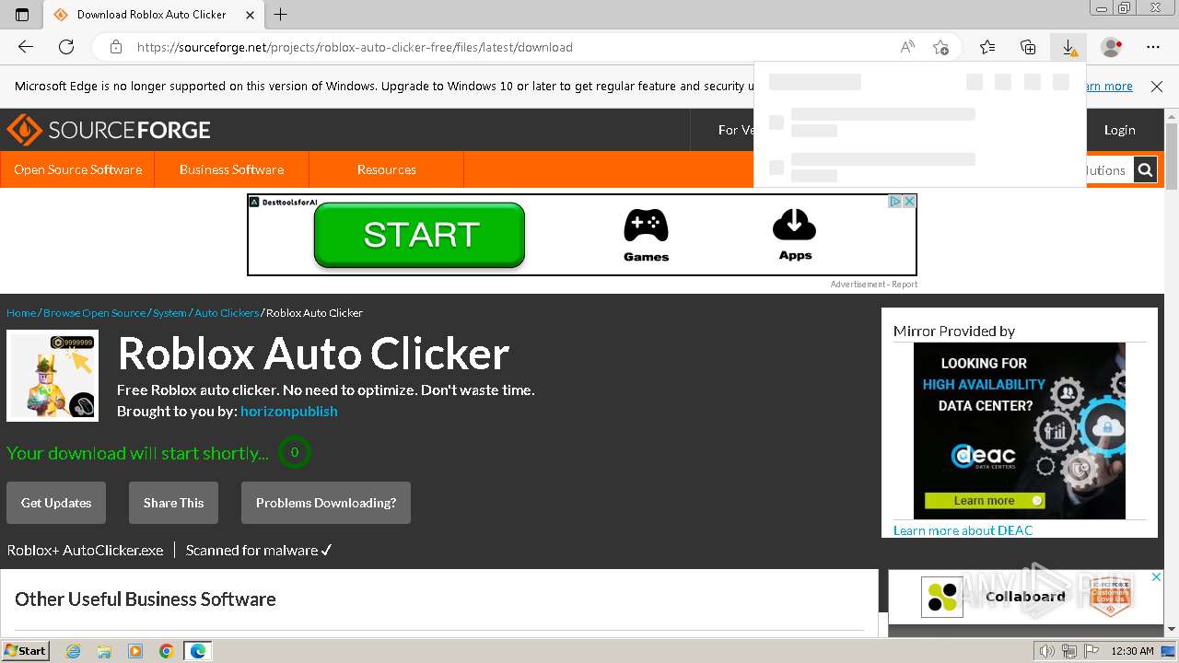Open the Downloads toolbar icon

pyautogui.click(x=1068, y=47)
